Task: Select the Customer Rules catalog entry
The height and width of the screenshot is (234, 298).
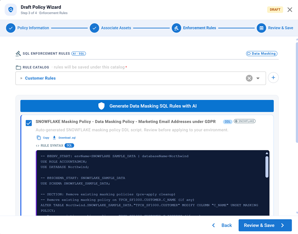Action: tap(40, 78)
